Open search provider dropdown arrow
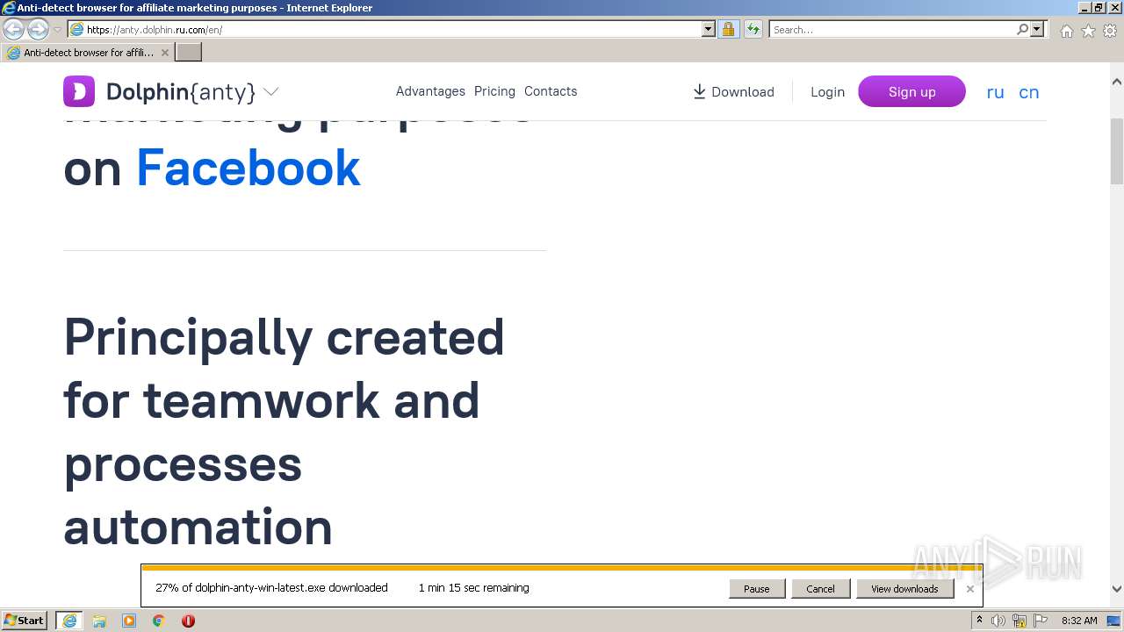The width and height of the screenshot is (1124, 632). click(x=1038, y=30)
